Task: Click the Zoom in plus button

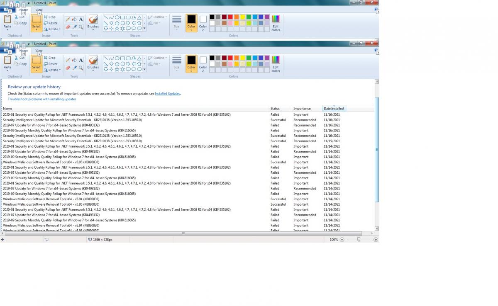Action: pos(376,240)
